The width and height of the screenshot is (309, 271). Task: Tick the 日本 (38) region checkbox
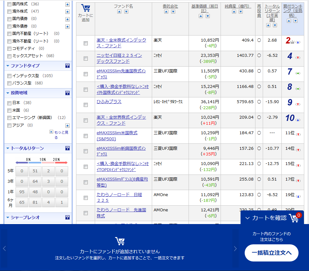point(9,103)
